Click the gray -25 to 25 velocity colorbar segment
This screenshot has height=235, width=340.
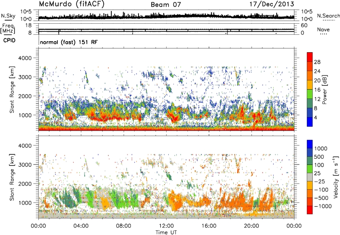point(310,177)
